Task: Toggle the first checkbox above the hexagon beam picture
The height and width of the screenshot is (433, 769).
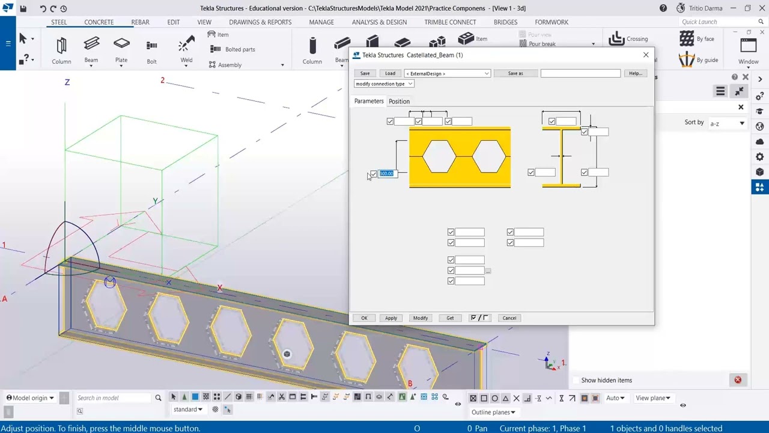Action: 390,121
